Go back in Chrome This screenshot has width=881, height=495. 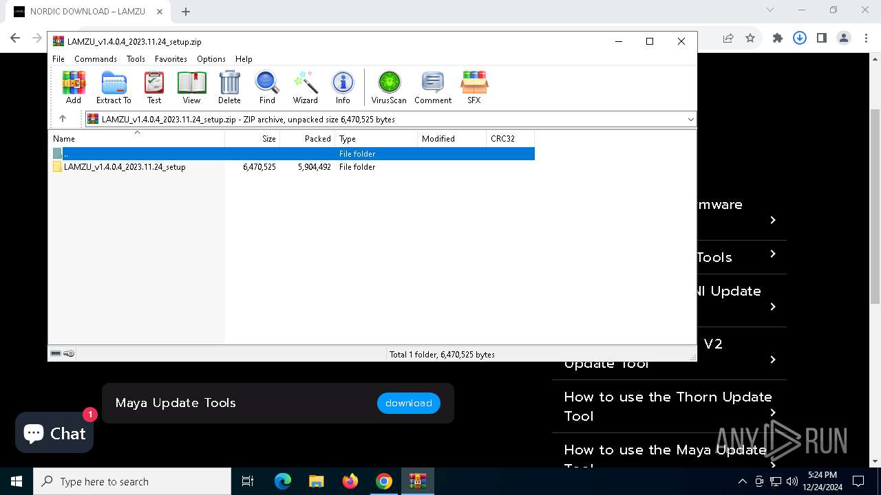[15, 38]
